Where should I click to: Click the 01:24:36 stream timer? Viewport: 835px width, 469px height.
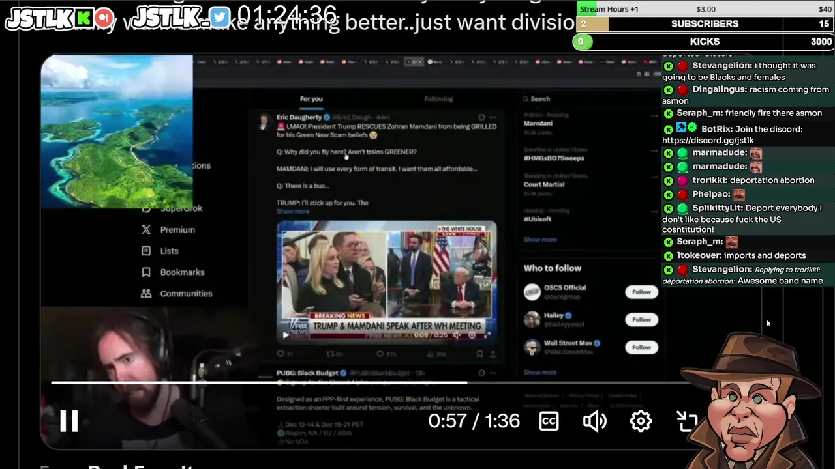coord(287,15)
